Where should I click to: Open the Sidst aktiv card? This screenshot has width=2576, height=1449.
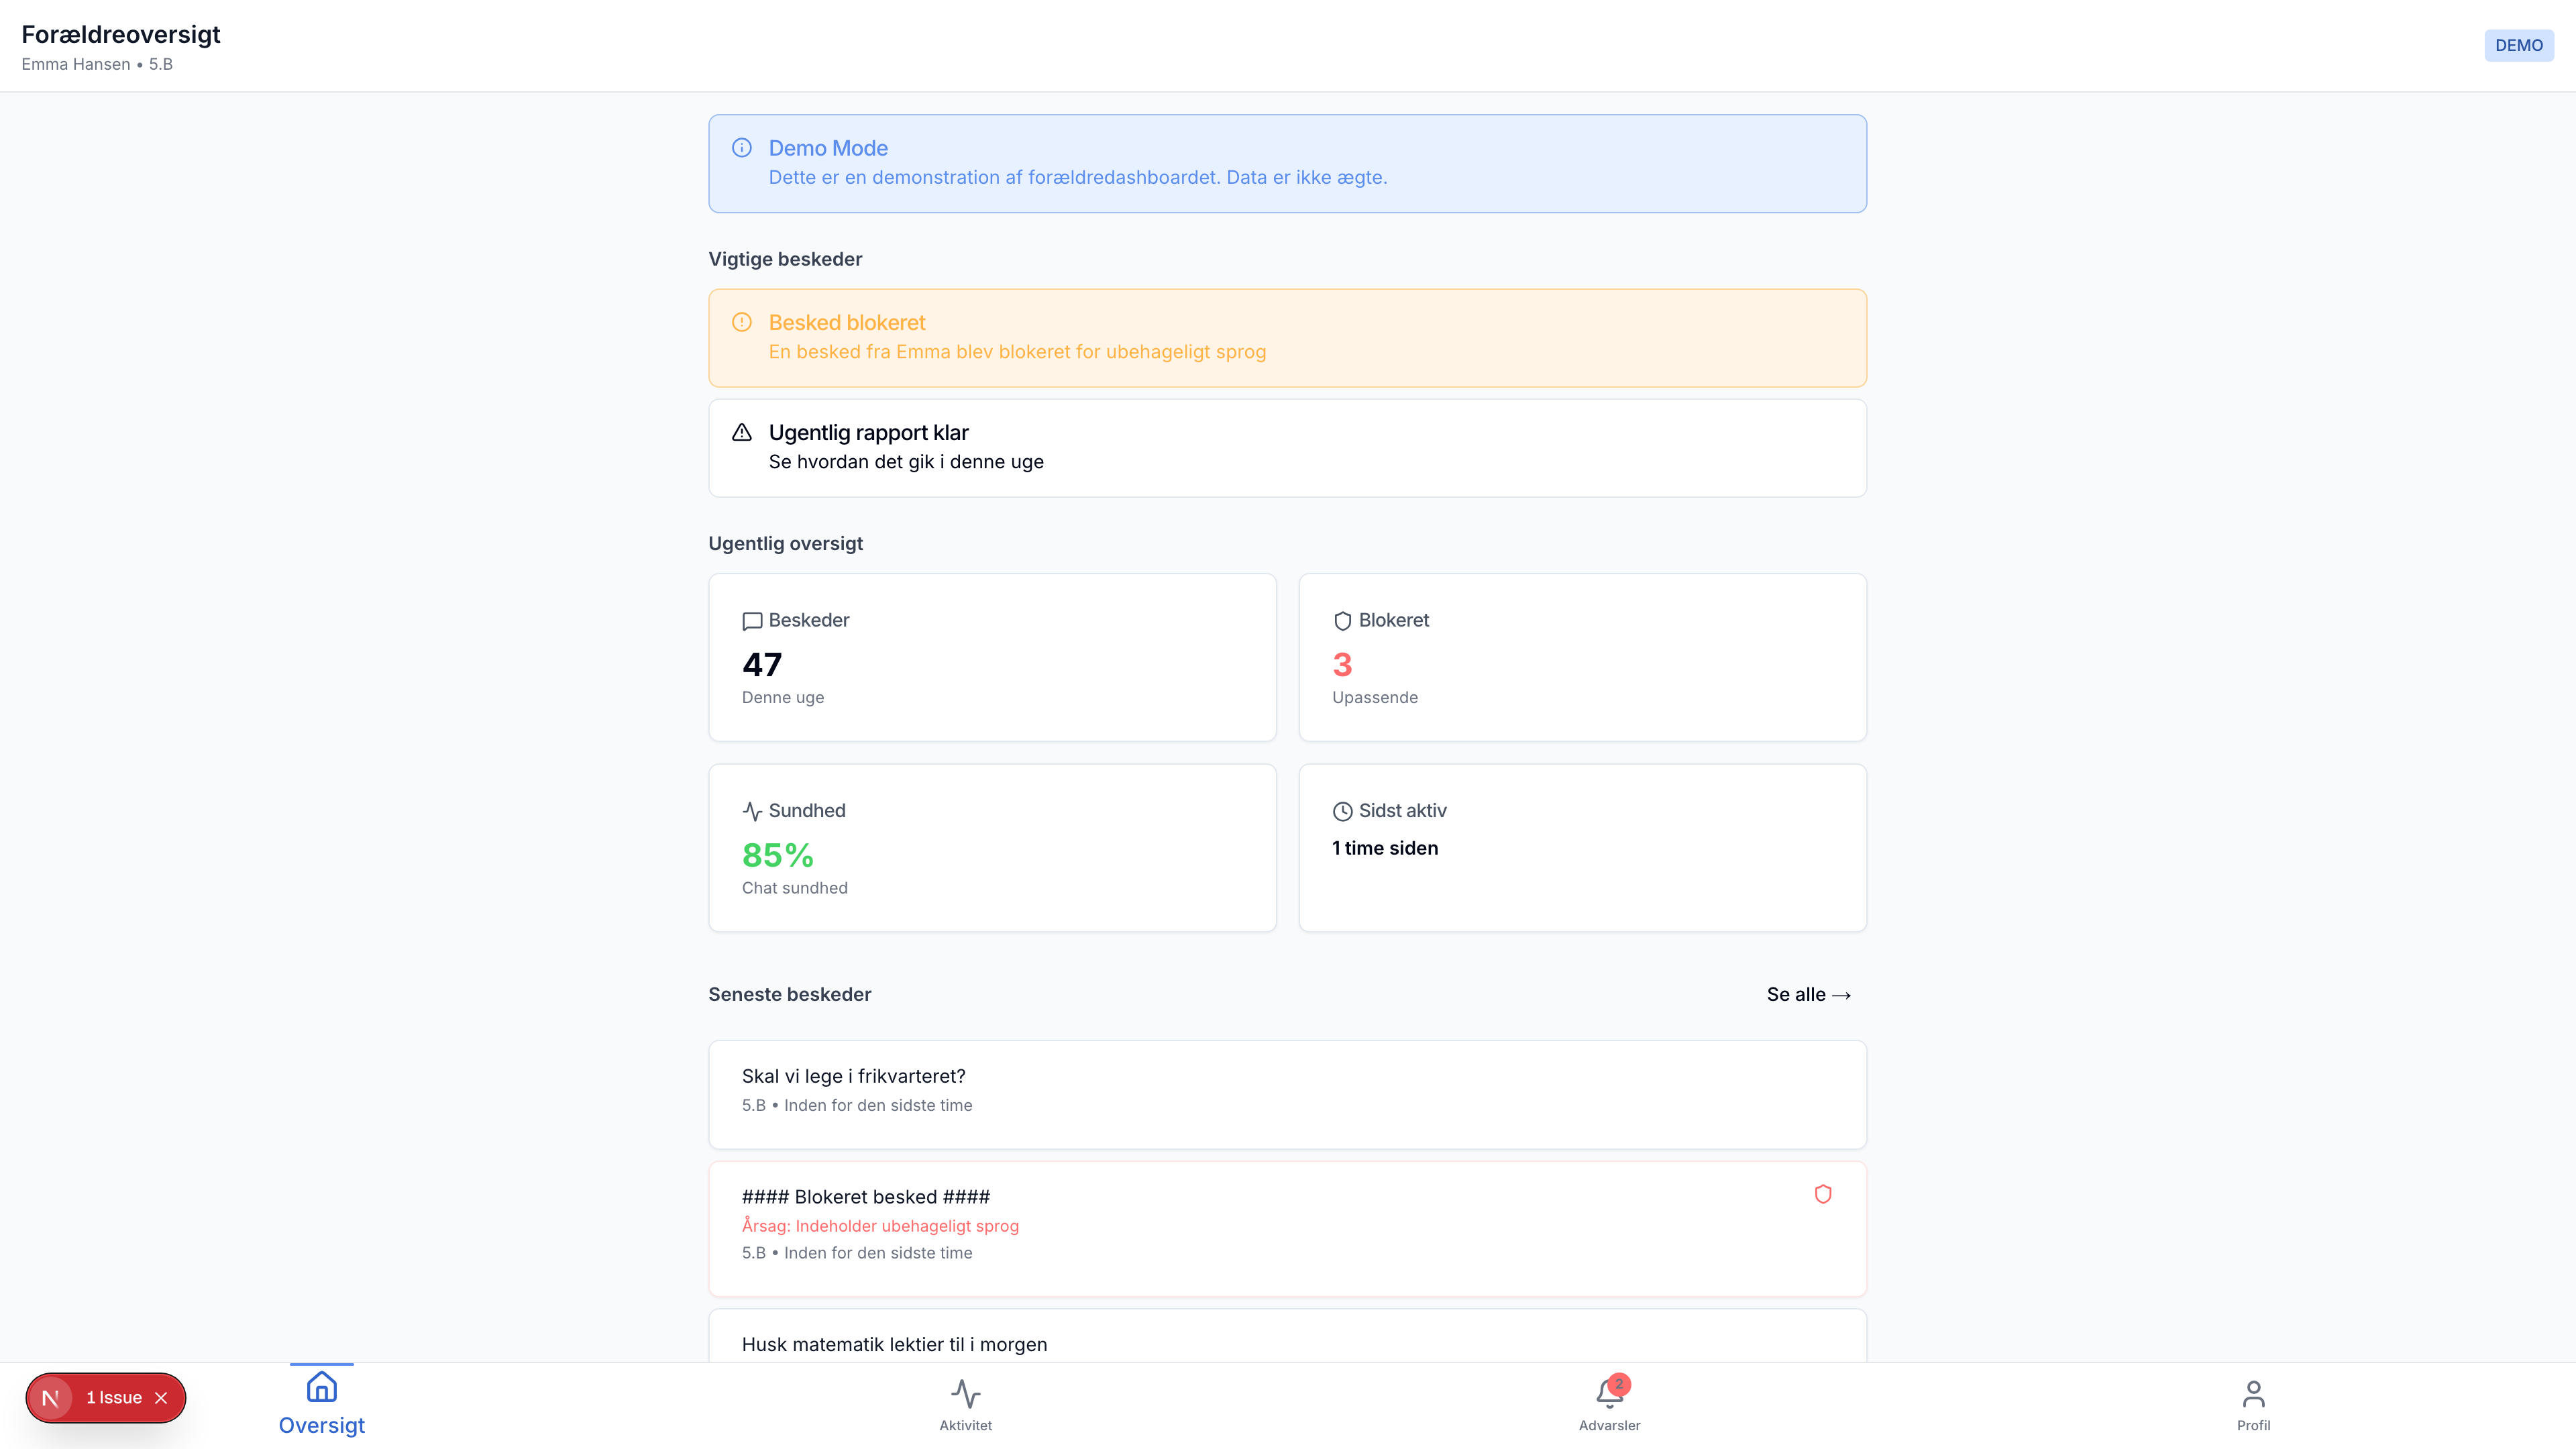[x=1582, y=848]
